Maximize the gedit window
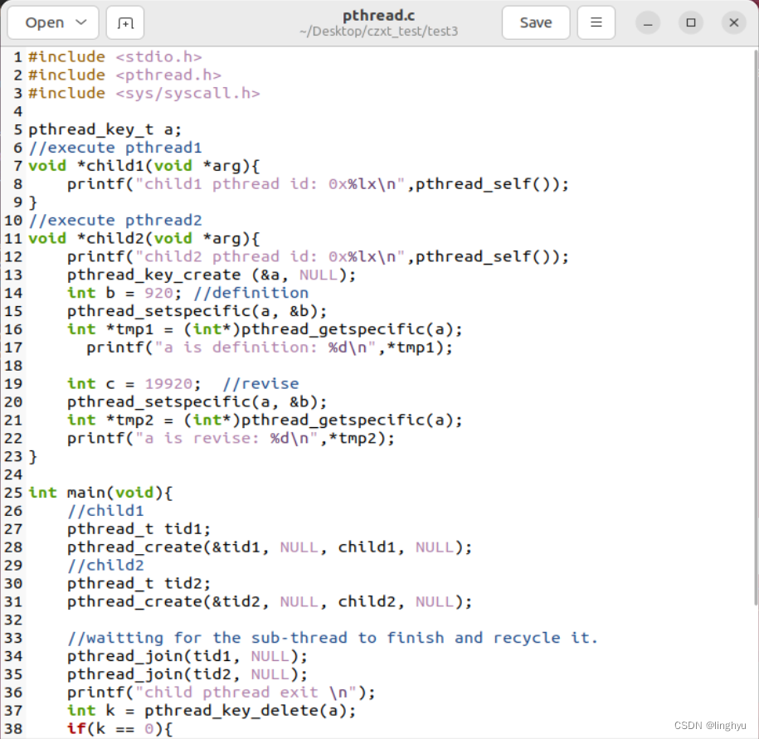Screen dimensions: 759x739 click(691, 22)
